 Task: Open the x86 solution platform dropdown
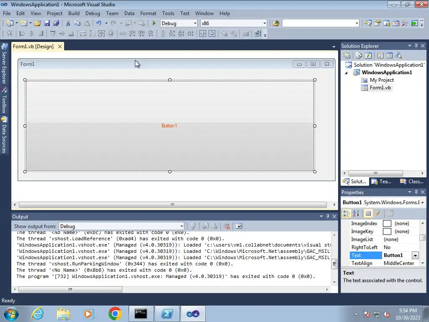pyautogui.click(x=265, y=23)
